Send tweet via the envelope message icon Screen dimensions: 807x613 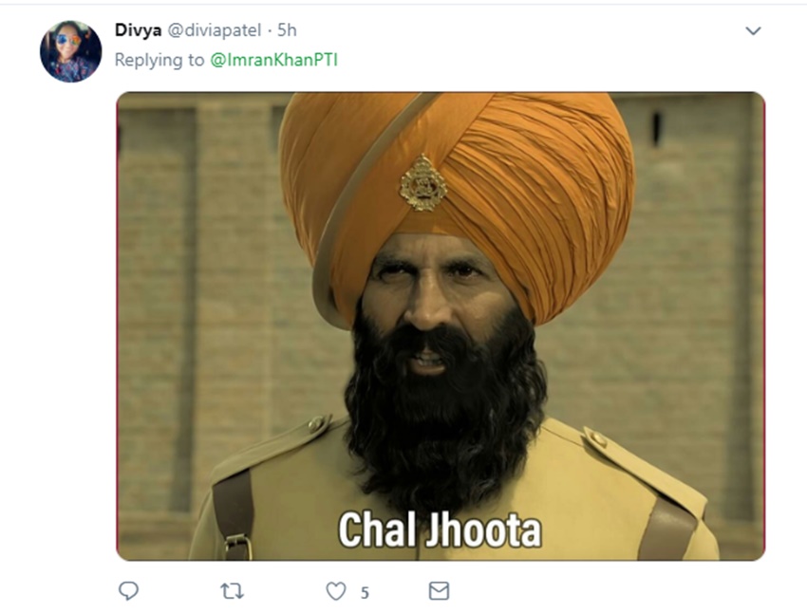coord(439,591)
